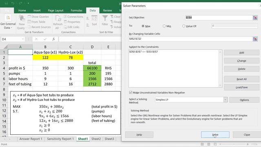Open the Get External Data dropdown arrow

click(x=11, y=28)
